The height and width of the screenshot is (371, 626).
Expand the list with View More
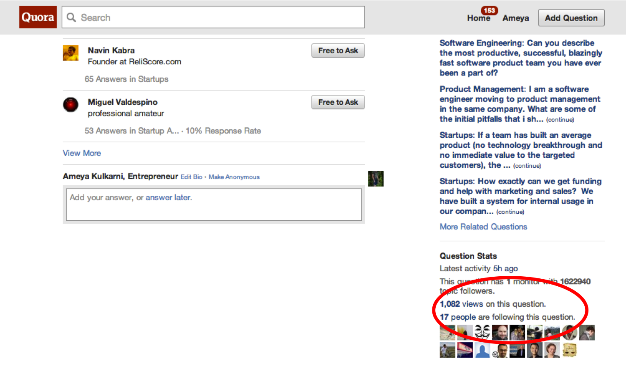[x=82, y=153]
